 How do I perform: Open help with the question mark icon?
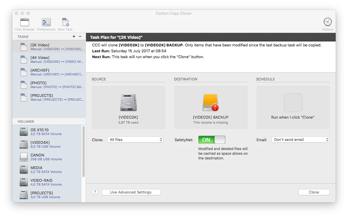pos(95,192)
